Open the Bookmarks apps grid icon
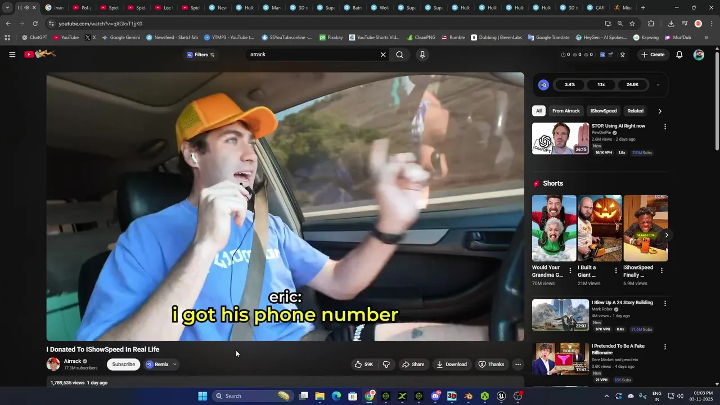Viewport: 720px width, 405px height. click(x=7, y=38)
